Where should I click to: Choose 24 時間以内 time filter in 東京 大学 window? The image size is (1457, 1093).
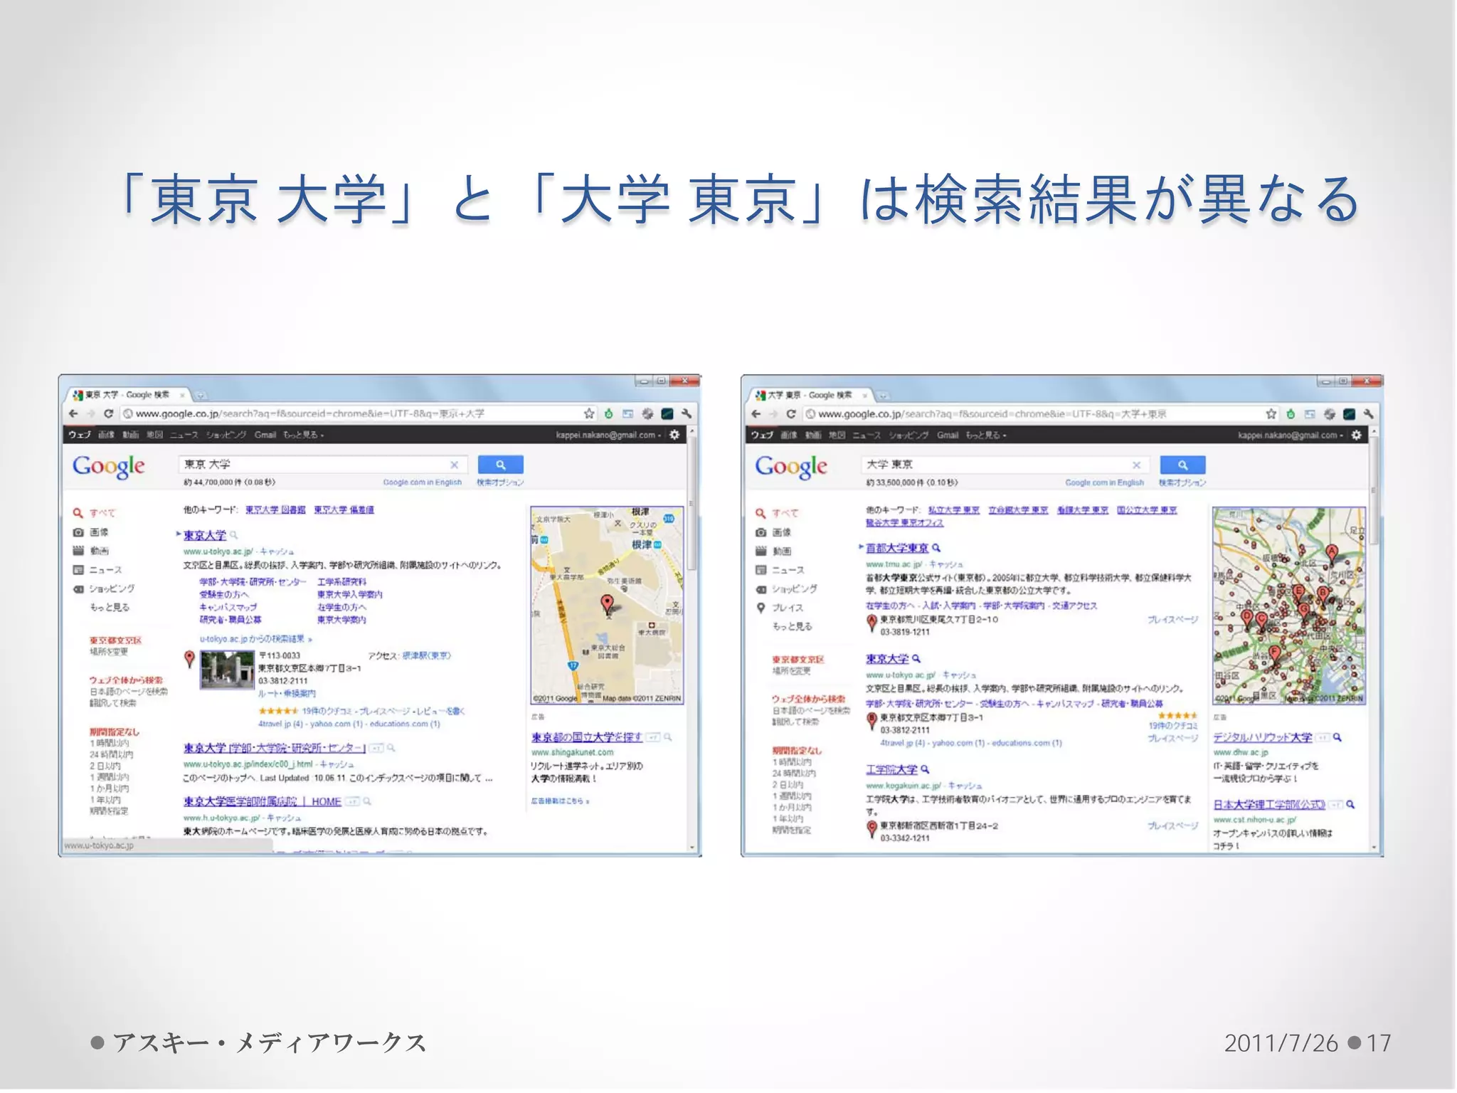111,754
